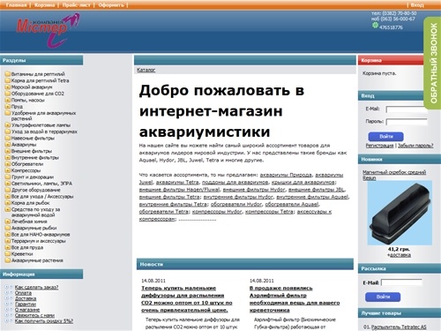Image resolution: width=441 pixels, height=331 pixels.
Task: Click Как получить скидку 5%? link
Action: [44, 320]
